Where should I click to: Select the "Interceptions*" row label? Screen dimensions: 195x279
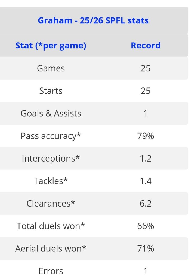51,159
